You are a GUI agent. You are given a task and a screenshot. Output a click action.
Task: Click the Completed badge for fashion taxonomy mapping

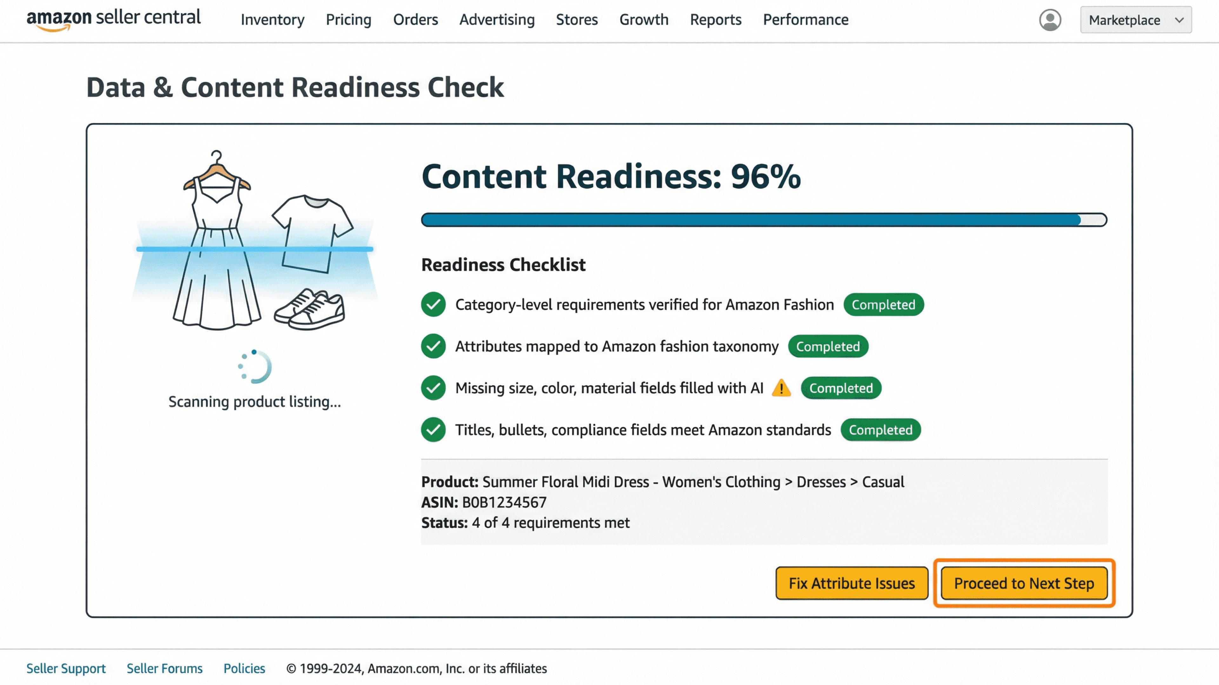(828, 347)
